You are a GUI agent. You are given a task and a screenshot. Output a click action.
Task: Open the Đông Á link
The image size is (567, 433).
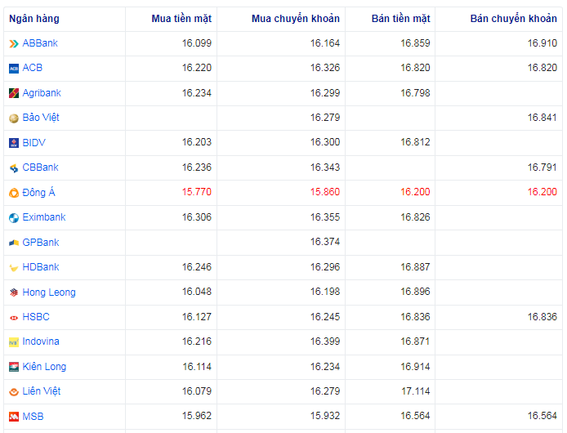tap(38, 192)
